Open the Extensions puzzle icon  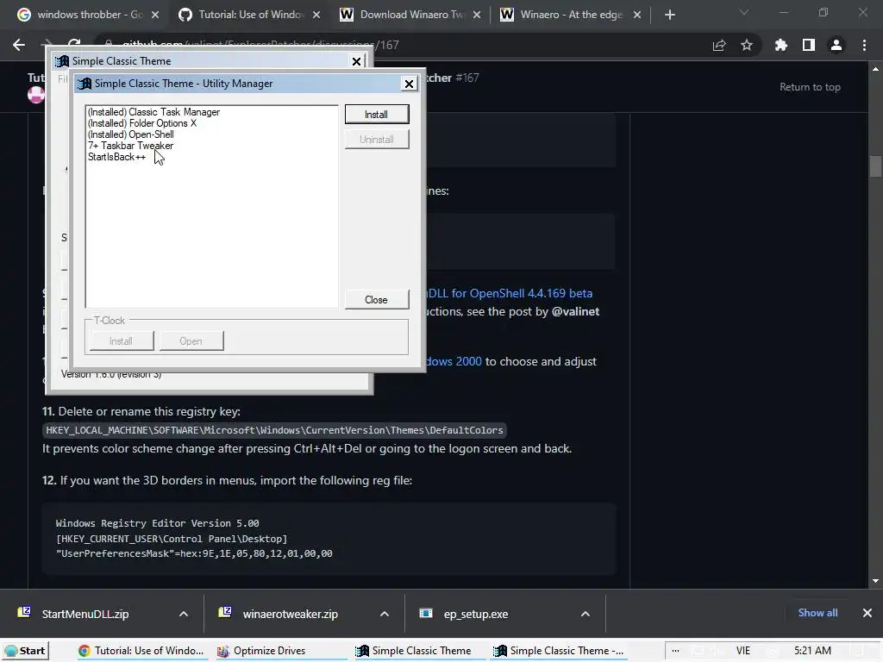point(781,45)
